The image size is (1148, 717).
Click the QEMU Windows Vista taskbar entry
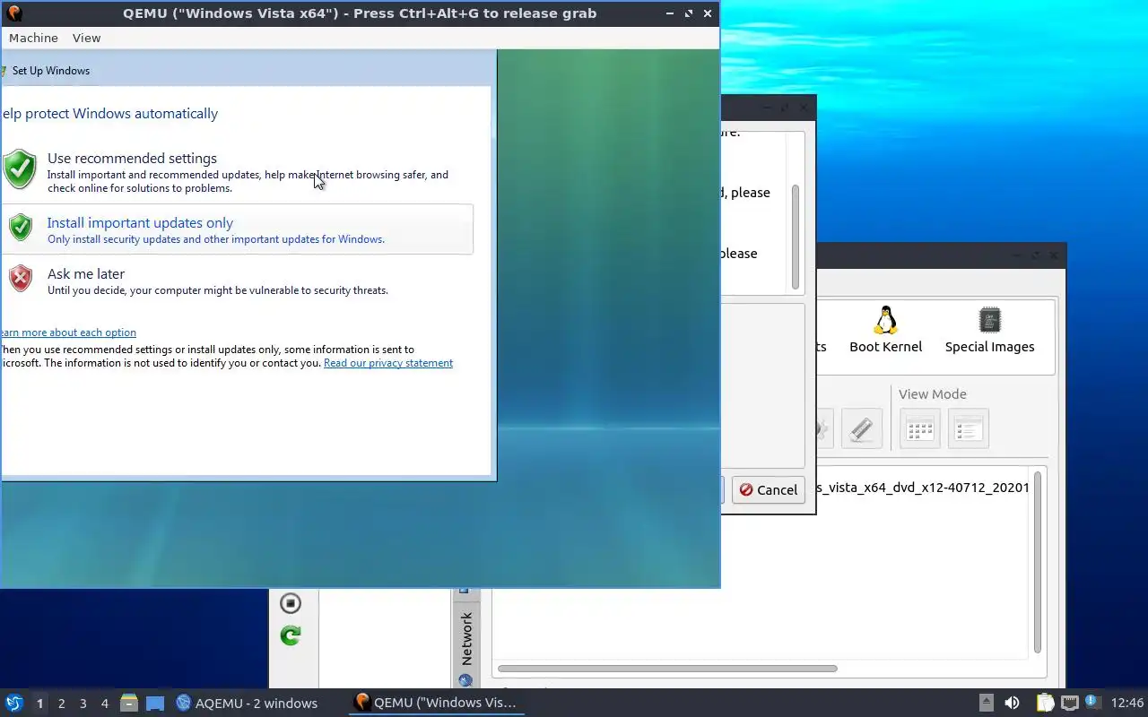click(436, 703)
